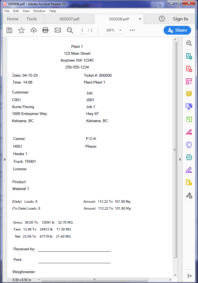Open the Comment tool
This screenshot has width=198, height=283.
(x=189, y=94)
